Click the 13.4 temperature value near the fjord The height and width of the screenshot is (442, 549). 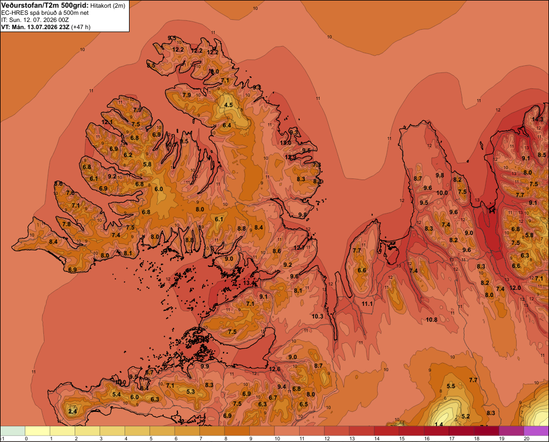(x=249, y=283)
